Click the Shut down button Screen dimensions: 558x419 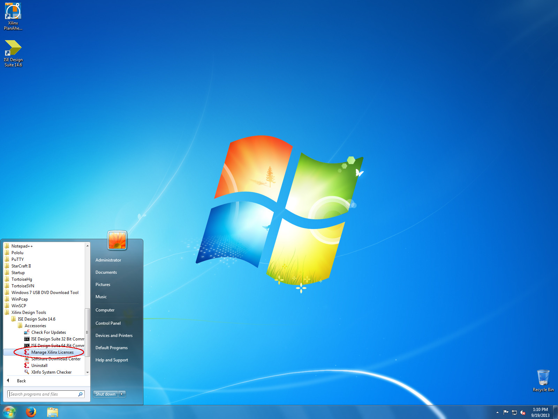pyautogui.click(x=105, y=394)
